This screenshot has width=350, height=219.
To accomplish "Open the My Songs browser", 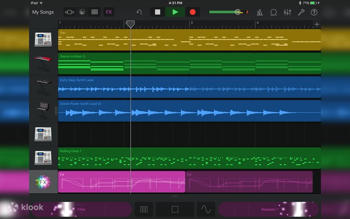I will coord(42,12).
